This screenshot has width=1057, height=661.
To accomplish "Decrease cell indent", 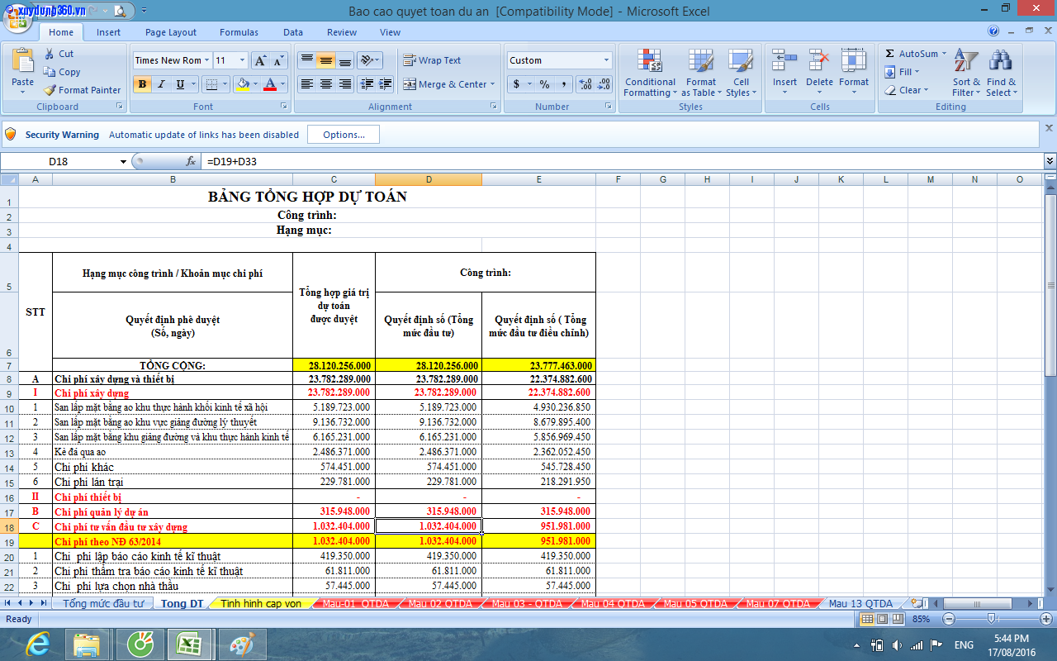I will tap(367, 84).
